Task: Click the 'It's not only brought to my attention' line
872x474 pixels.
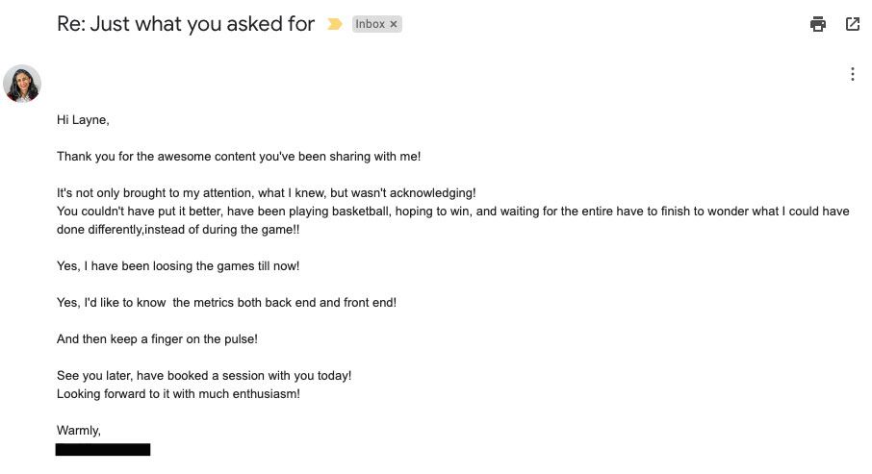Action: (x=266, y=192)
